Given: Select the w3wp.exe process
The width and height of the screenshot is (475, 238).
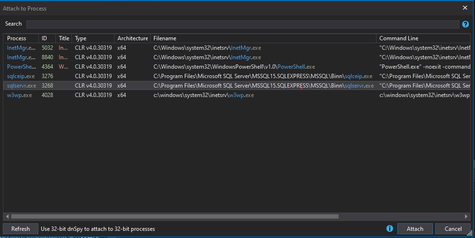Looking at the screenshot, I should point(21,94).
